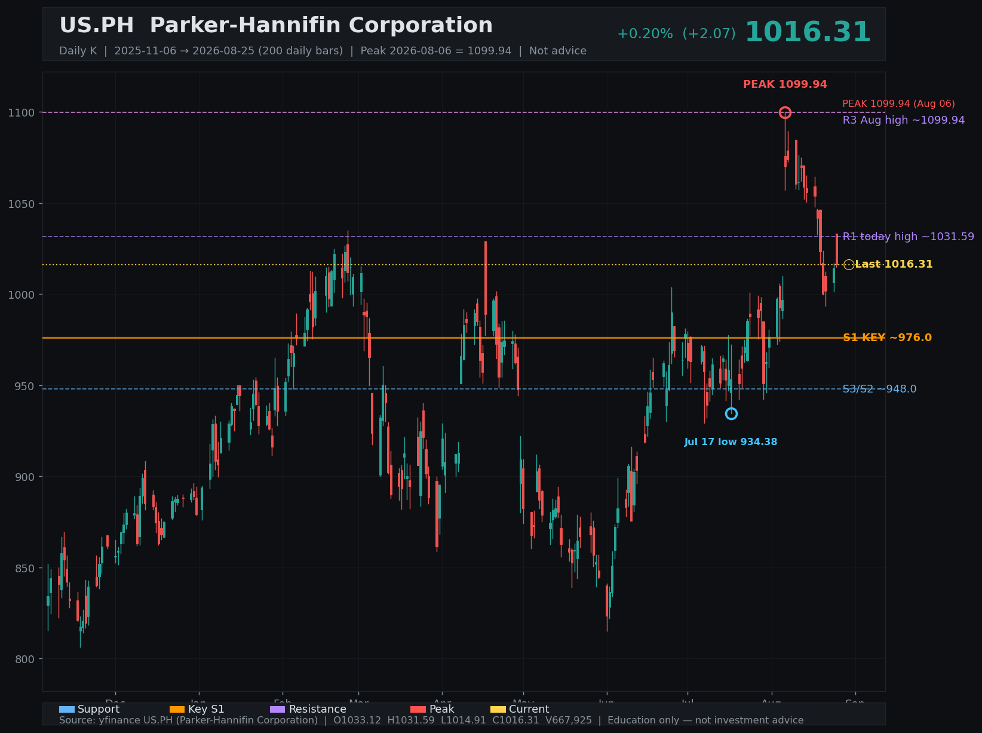The image size is (982, 733).
Task: Click the 'Support' legend label
Action: (x=99, y=709)
